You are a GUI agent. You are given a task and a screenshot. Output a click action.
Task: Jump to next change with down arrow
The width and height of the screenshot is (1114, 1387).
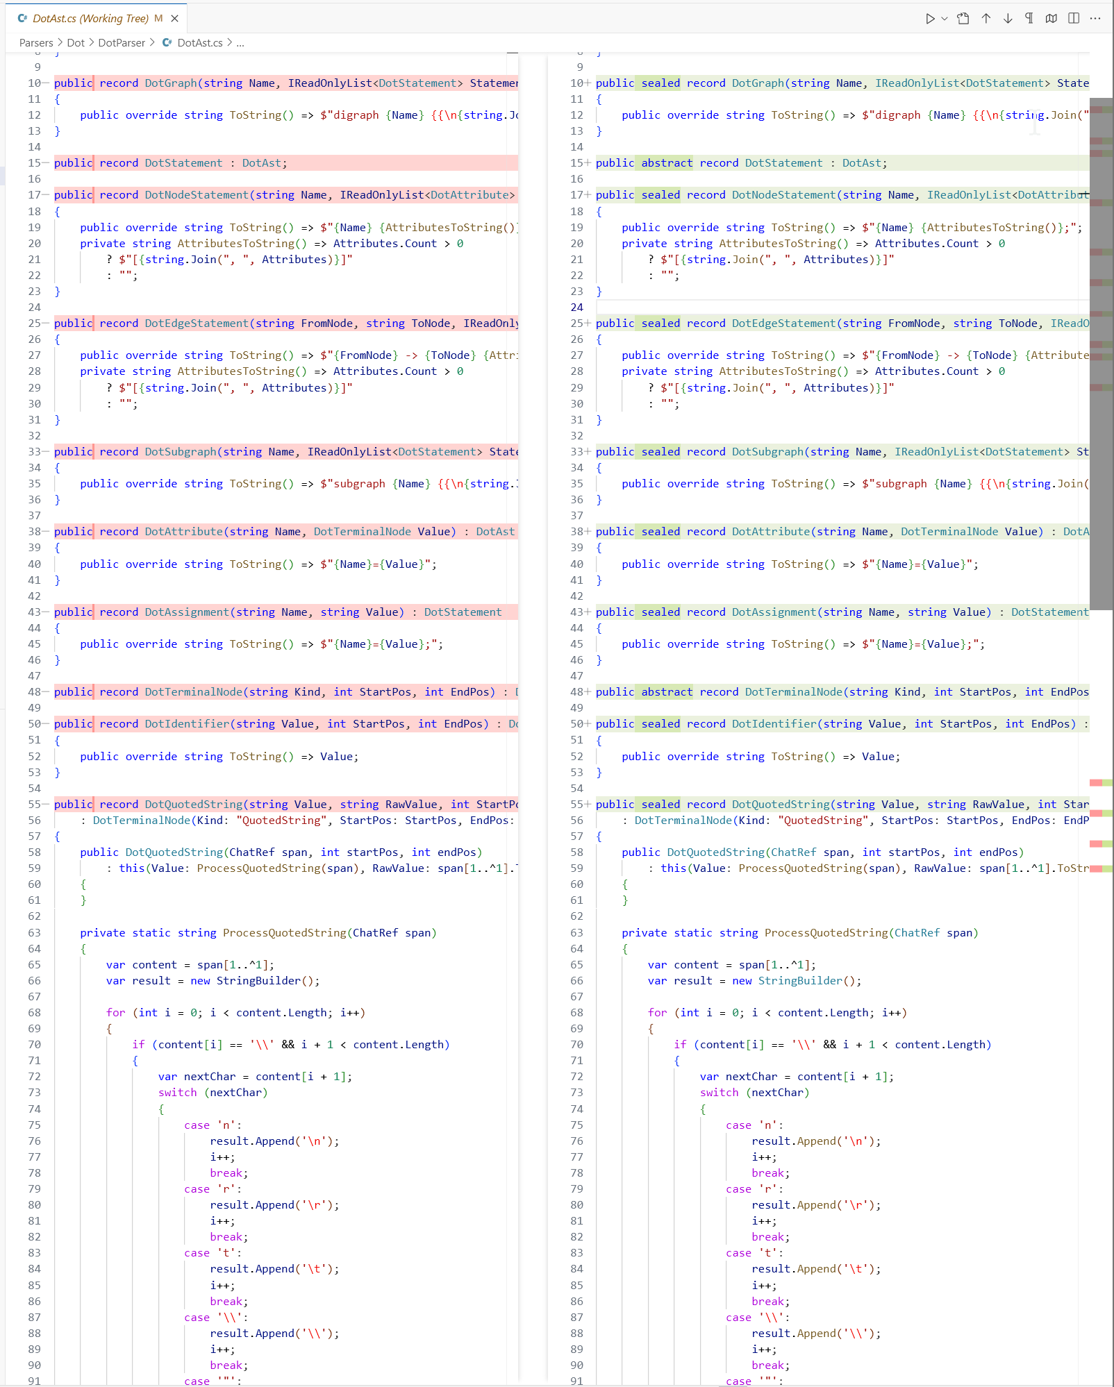(1008, 19)
